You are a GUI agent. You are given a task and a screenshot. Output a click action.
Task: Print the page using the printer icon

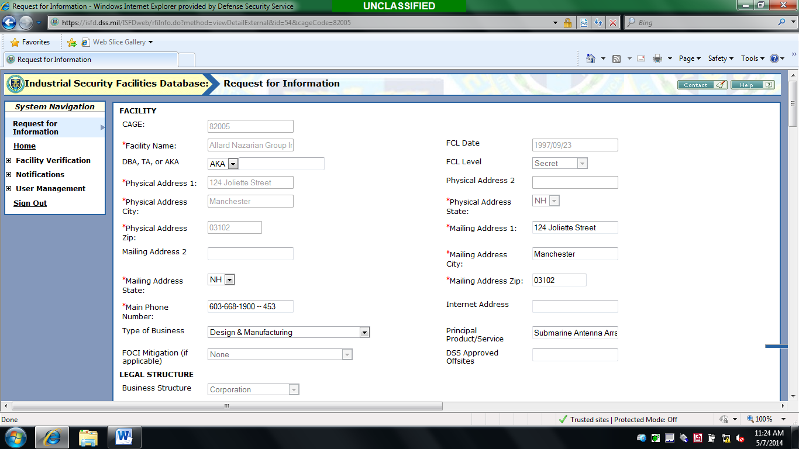point(657,58)
